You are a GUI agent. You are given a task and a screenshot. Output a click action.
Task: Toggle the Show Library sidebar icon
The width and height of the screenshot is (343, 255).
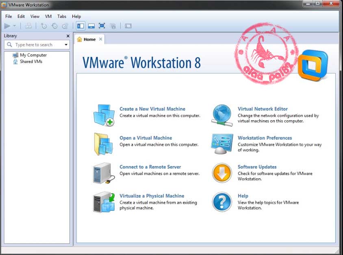[x=80, y=26]
